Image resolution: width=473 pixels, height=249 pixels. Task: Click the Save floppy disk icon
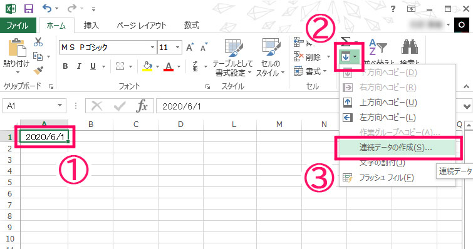coord(29,9)
